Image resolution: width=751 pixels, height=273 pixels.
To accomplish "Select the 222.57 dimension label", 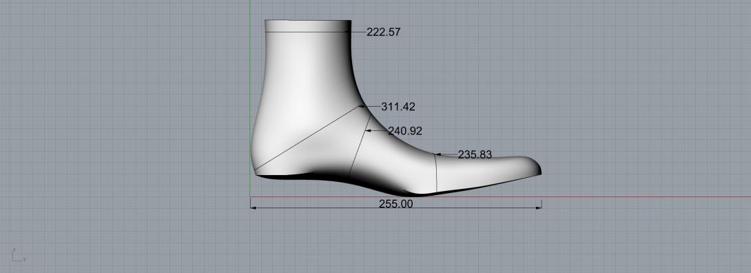I will point(383,32).
